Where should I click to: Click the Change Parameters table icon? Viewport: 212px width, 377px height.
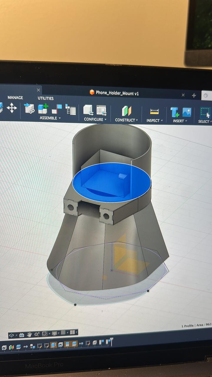pos(101,110)
